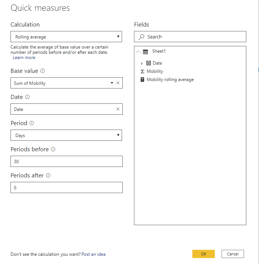259x264 pixels.
Task: Remove the Date field with its X
Action: pyautogui.click(x=118, y=109)
